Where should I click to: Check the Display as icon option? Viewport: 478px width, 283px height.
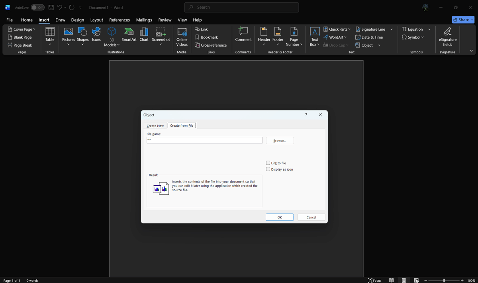coord(268,169)
